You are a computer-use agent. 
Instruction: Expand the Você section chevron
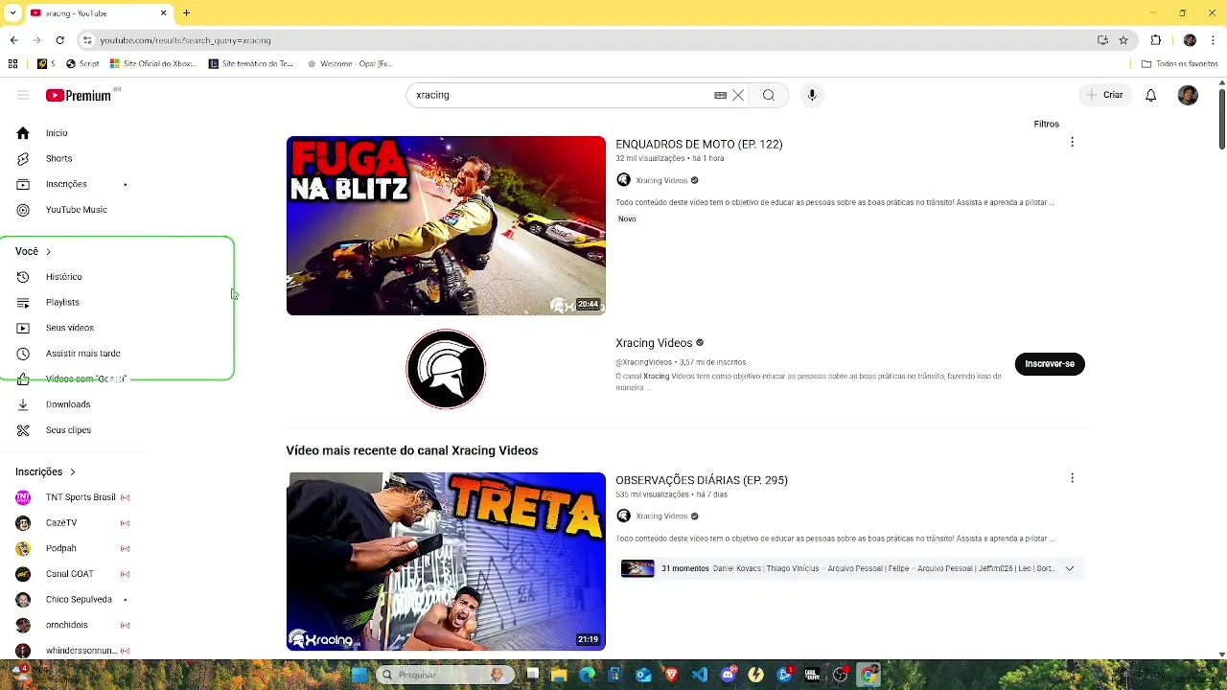point(48,251)
